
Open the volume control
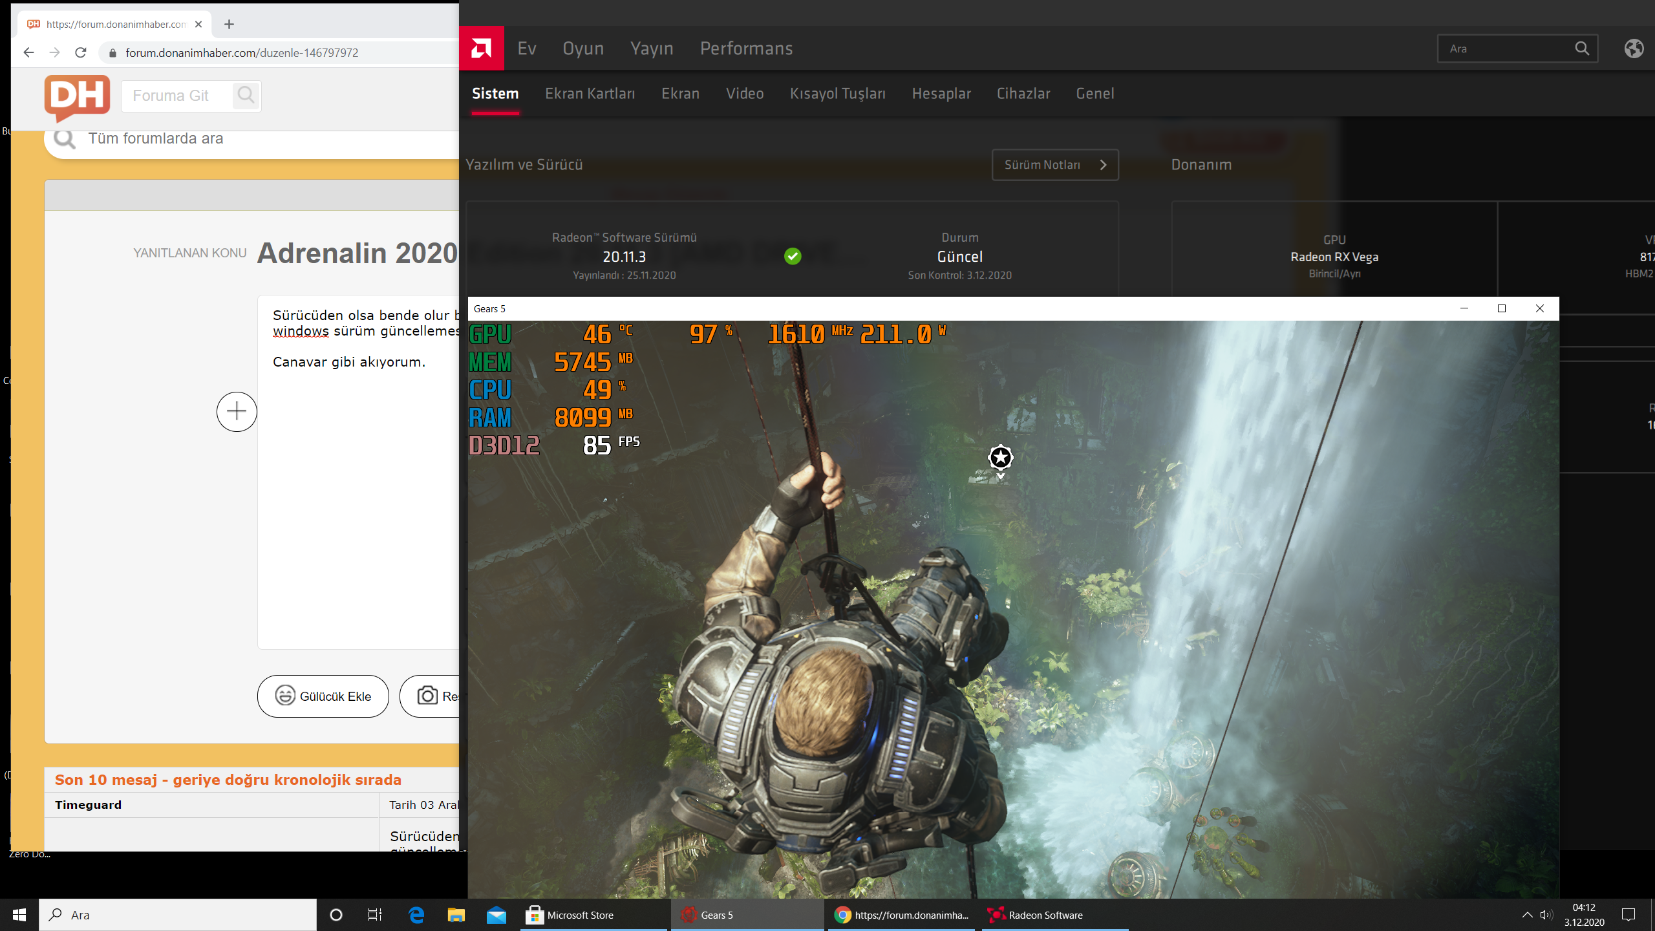[x=1546, y=915]
